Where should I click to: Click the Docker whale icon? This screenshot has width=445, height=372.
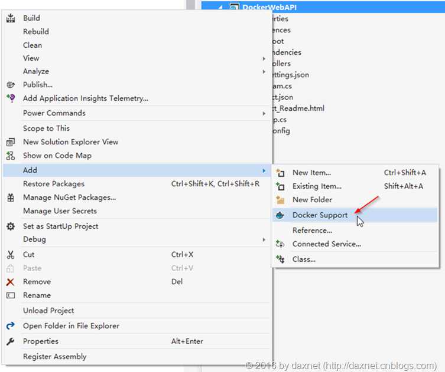[280, 215]
